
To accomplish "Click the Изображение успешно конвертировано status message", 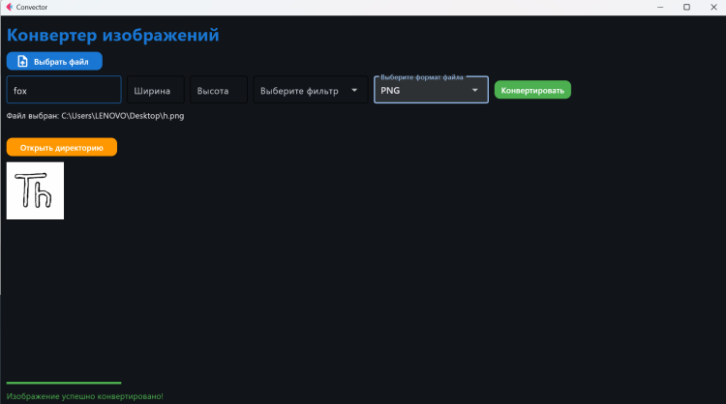I will click(85, 396).
